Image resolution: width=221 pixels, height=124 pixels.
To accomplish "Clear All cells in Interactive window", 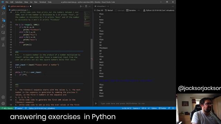I will 98,10.
